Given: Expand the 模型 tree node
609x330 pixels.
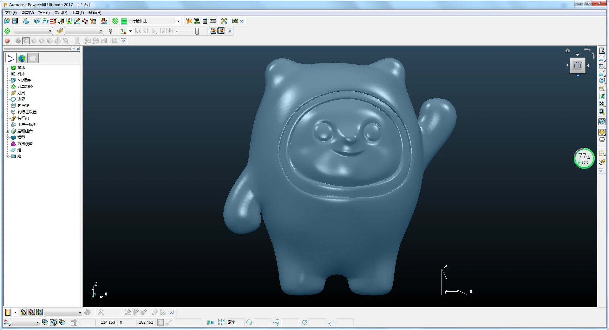Looking at the screenshot, I should (x=7, y=137).
